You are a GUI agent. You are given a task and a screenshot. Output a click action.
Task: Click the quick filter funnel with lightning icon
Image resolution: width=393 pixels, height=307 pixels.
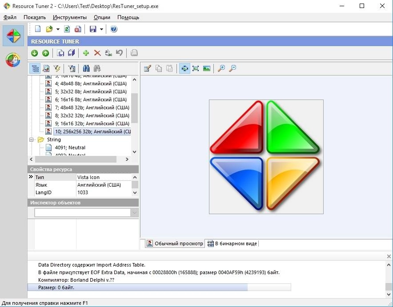[x=57, y=68]
